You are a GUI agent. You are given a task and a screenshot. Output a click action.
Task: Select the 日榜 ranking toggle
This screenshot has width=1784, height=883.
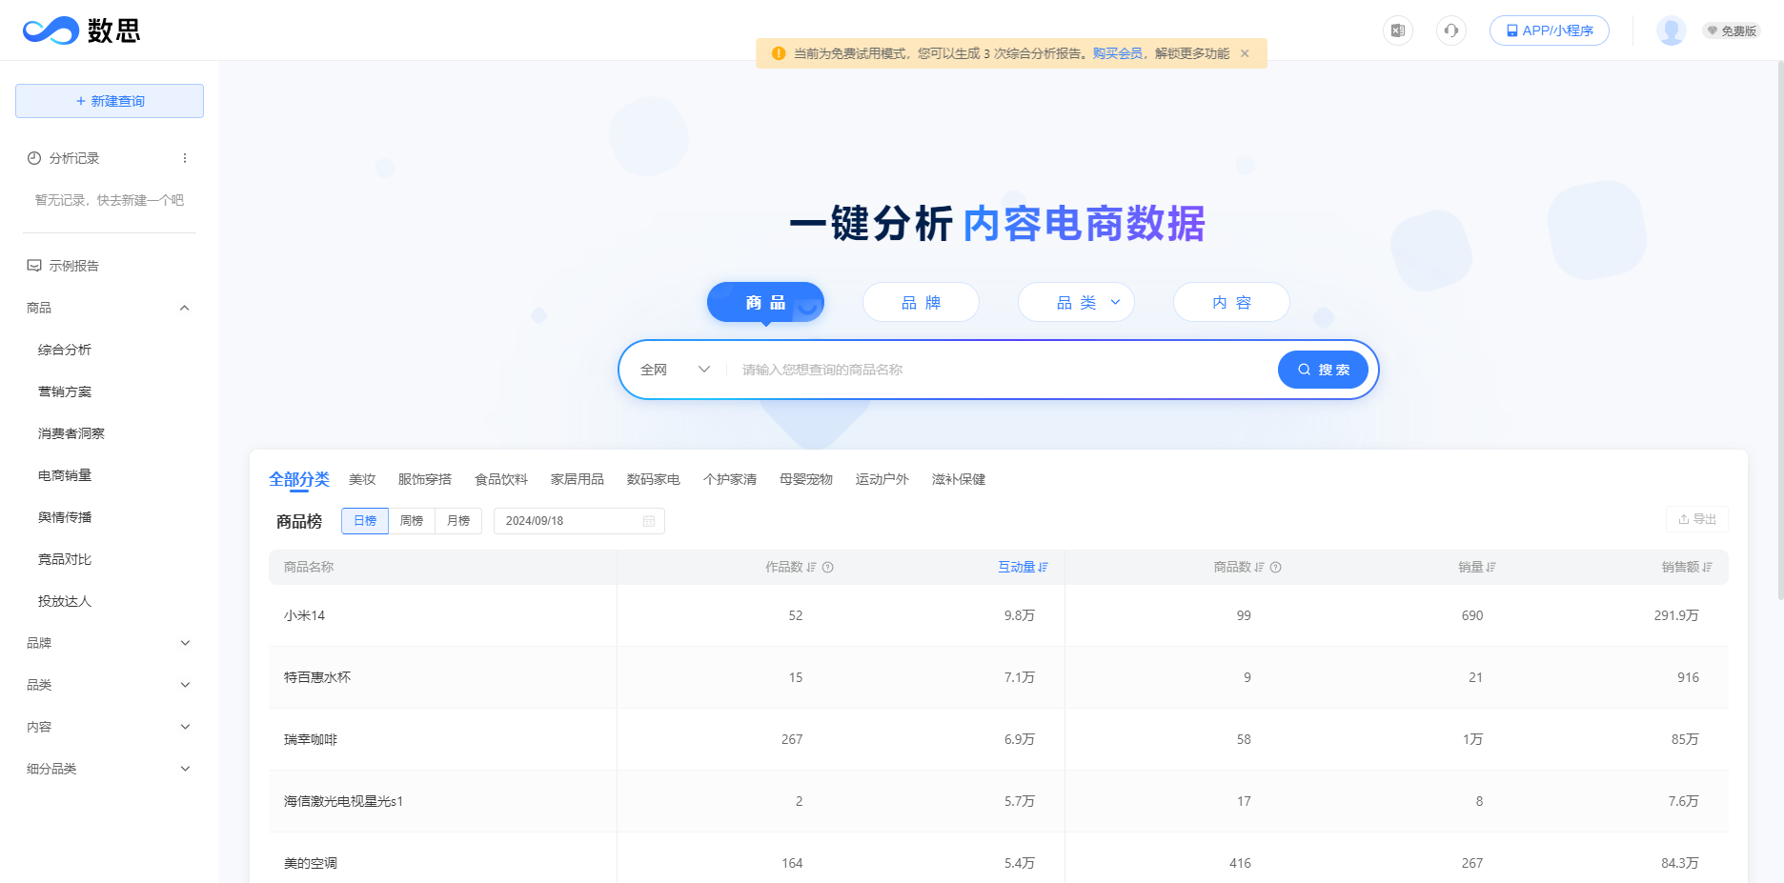pyautogui.click(x=365, y=521)
